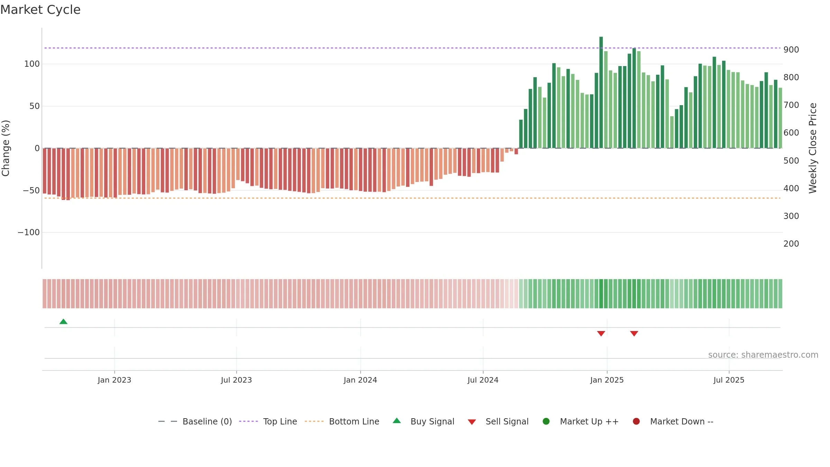
Task: Toggle the Market Down -- legend entry
Action: 673,421
